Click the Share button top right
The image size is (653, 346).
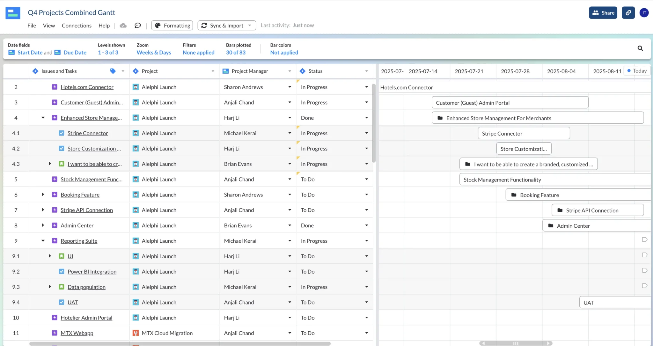pos(603,12)
